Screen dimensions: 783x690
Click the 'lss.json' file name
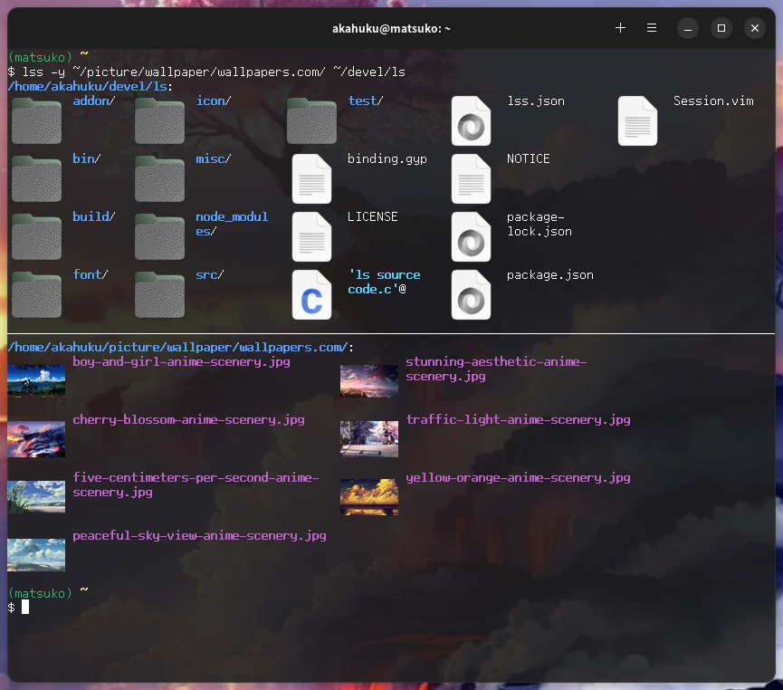point(536,101)
